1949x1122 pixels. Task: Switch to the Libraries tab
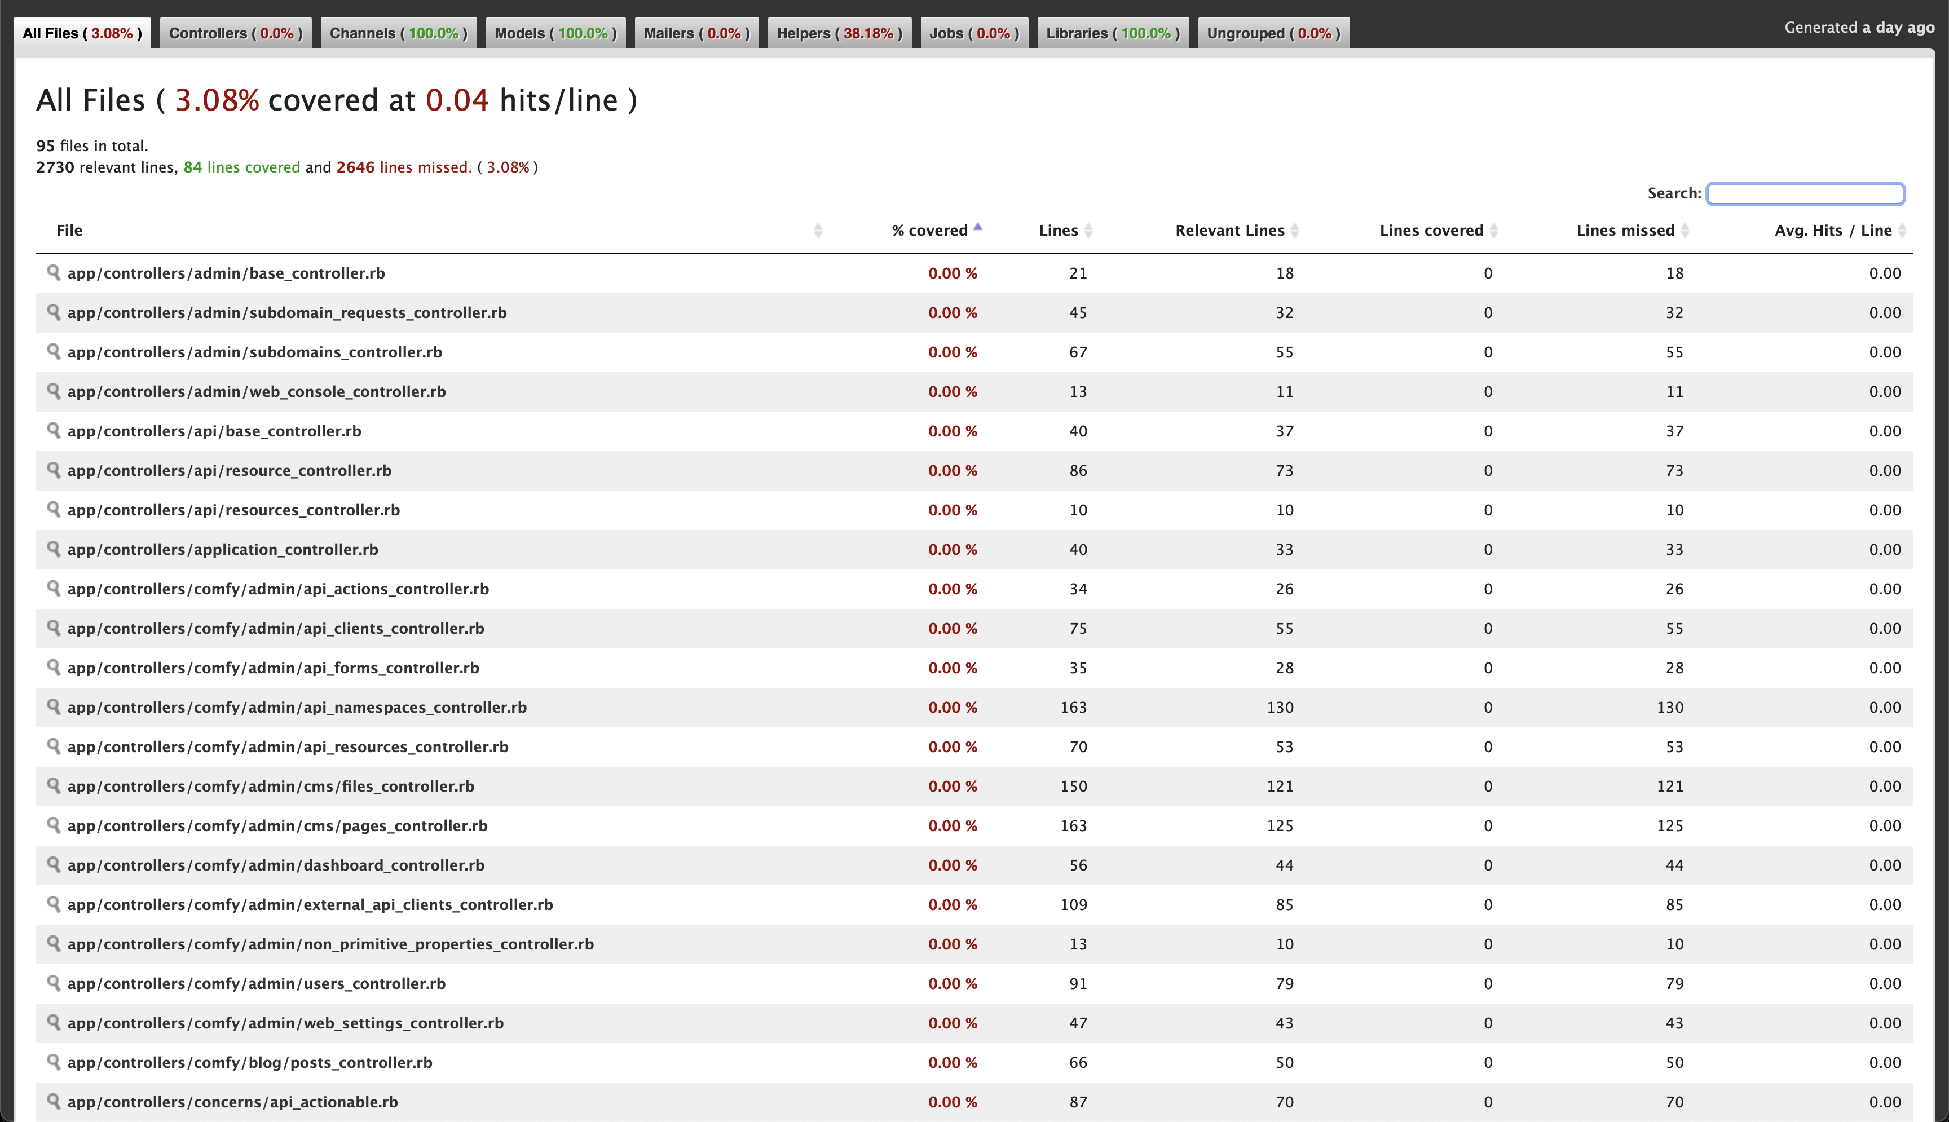(x=1112, y=33)
